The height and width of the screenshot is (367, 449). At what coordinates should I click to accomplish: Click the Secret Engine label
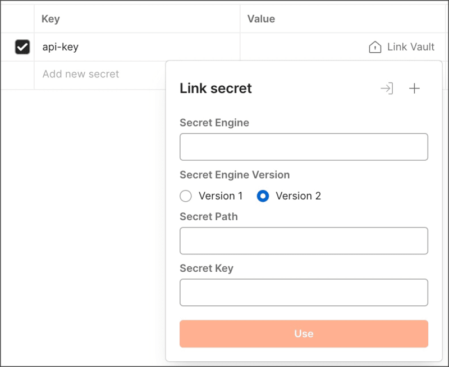pos(213,122)
